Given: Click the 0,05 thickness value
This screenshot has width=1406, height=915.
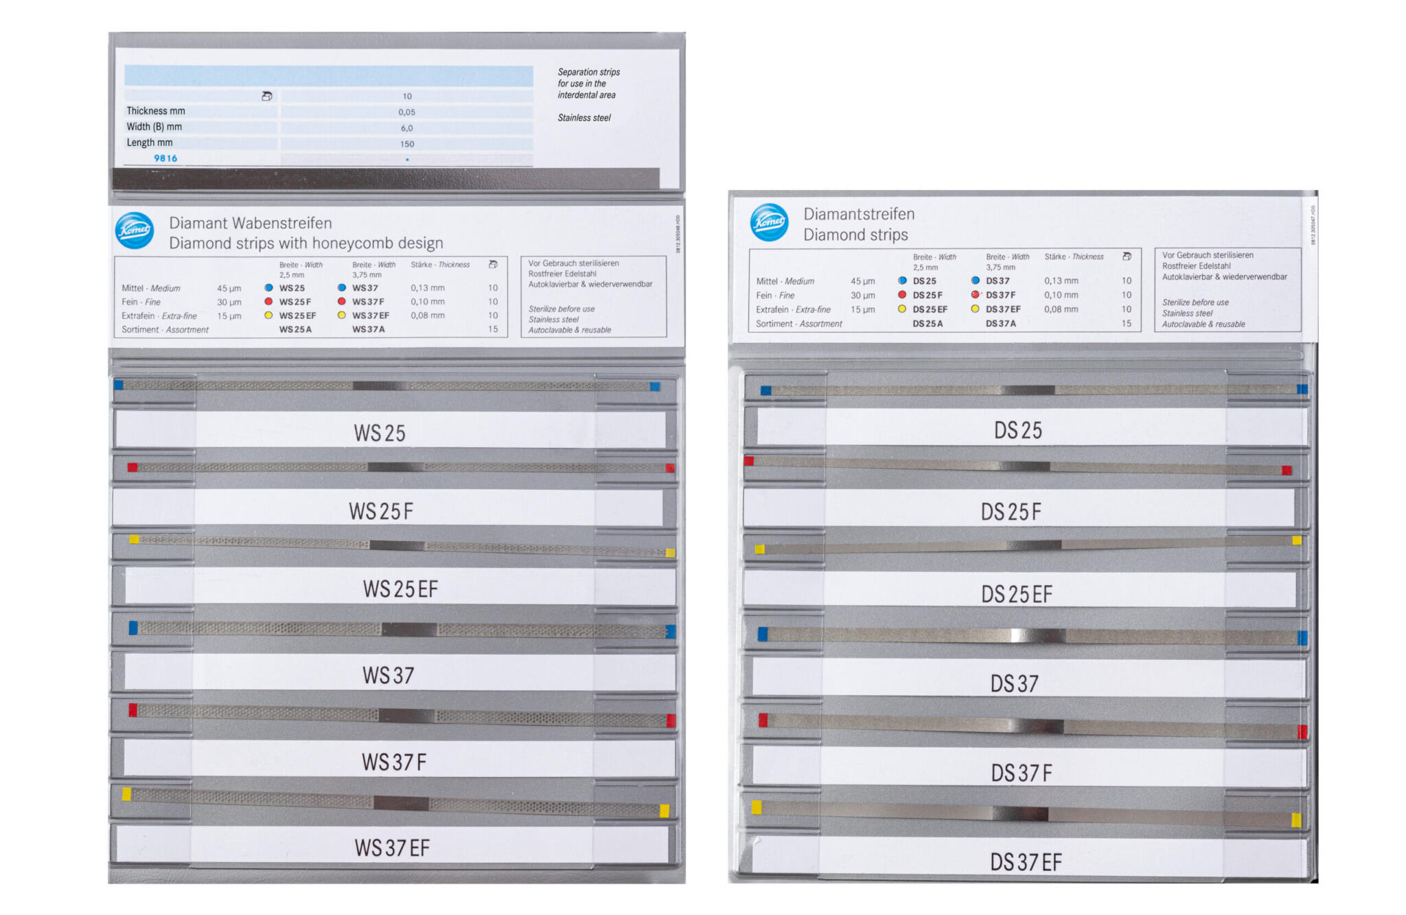Looking at the screenshot, I should [x=406, y=112].
